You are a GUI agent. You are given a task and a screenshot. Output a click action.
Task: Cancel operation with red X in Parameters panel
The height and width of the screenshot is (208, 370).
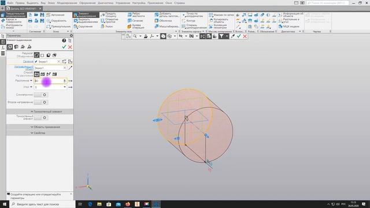(70, 47)
